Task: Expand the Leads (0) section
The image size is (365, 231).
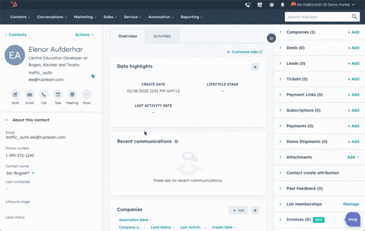Action: 280,63
